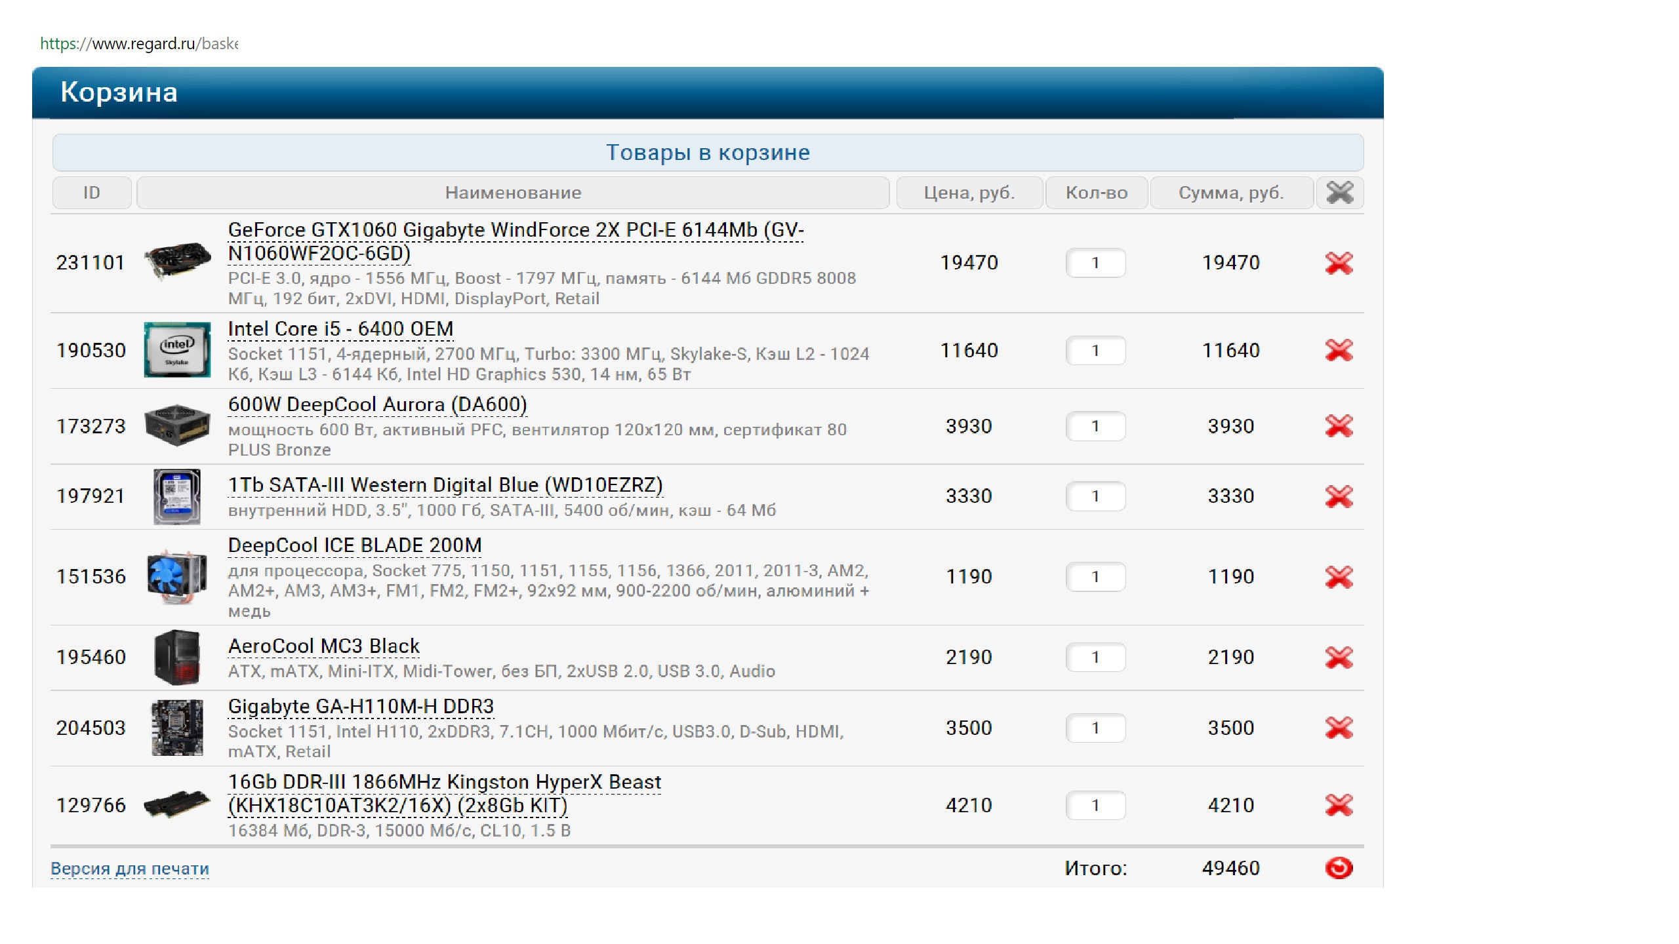Image resolution: width=1679 pixels, height=944 pixels.
Task: Click the Товары в корзине section banner
Action: pos(708,153)
